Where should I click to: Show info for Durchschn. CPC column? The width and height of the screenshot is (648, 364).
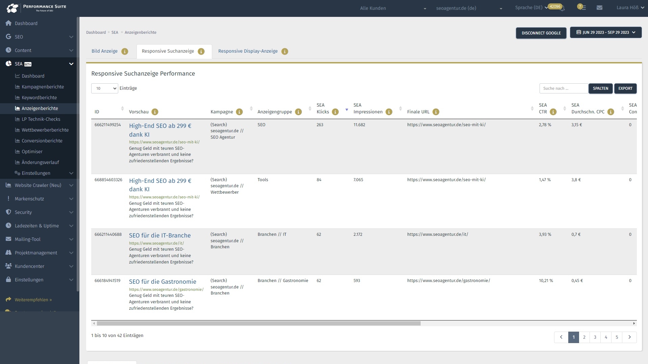pos(610,112)
